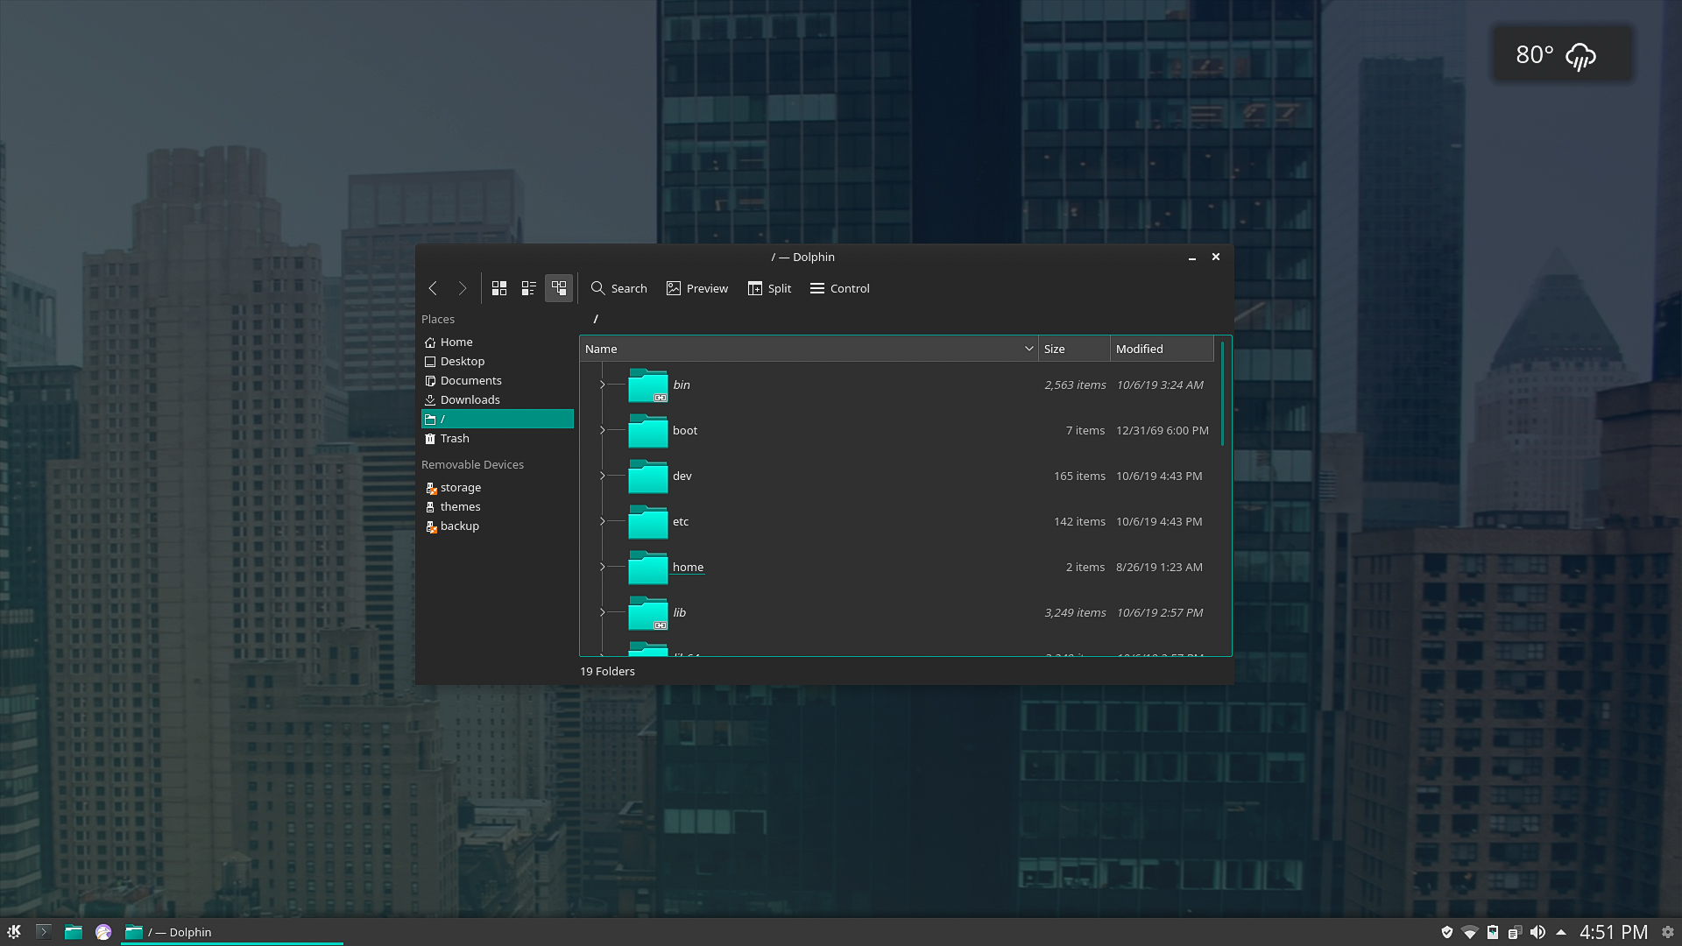Viewport: 1682px width, 946px height.
Task: Open the 80° weather widget
Action: coord(1562,54)
